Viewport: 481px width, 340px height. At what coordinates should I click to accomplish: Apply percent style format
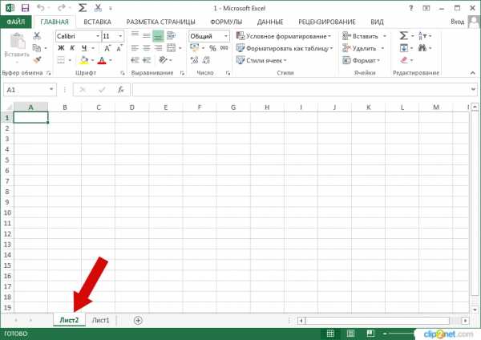[x=212, y=48]
